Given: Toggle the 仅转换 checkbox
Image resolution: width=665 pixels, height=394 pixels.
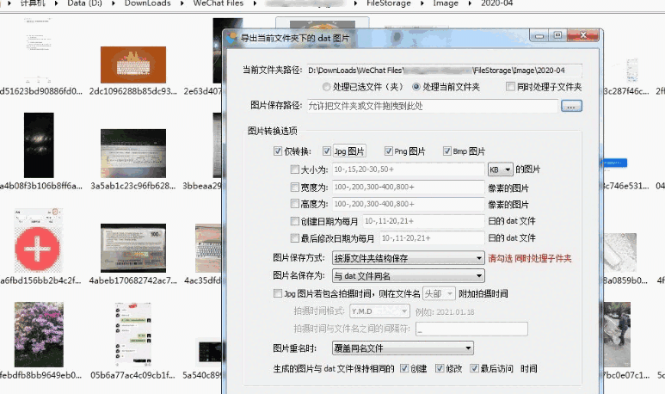Looking at the screenshot, I should tap(278, 151).
